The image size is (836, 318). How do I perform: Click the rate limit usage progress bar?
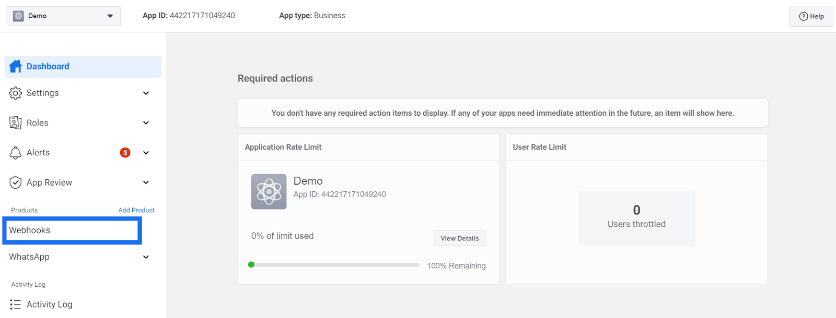[x=334, y=265]
